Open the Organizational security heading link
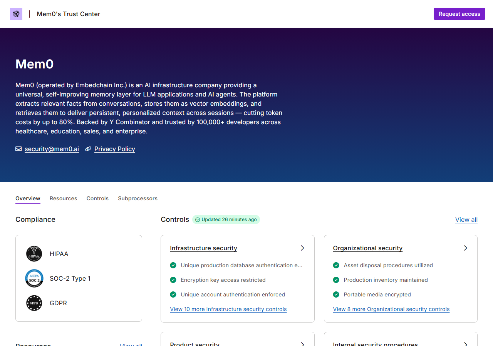 368,248
